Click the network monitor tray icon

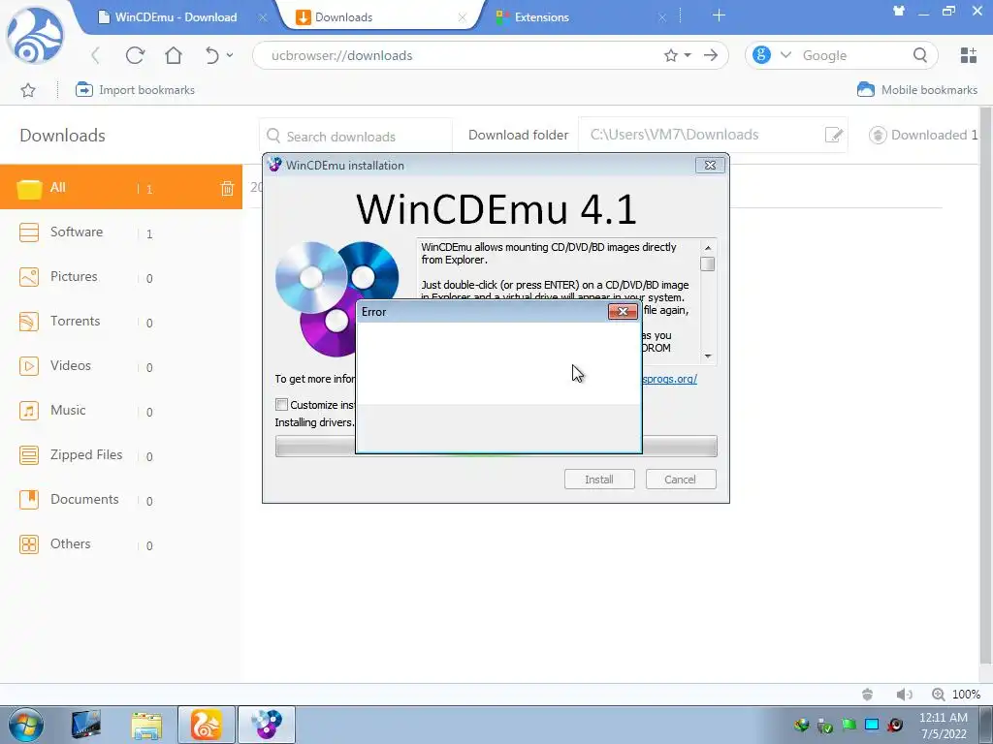[x=872, y=725]
